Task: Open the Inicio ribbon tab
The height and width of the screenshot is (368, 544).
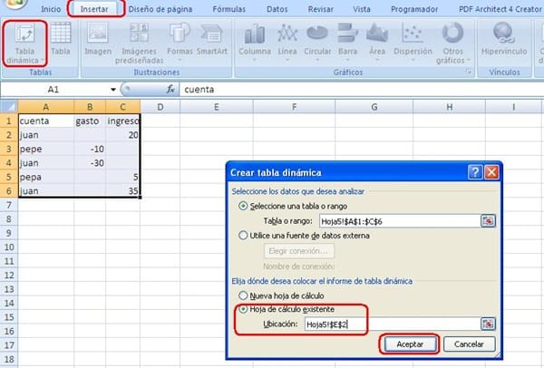Action: (51, 9)
